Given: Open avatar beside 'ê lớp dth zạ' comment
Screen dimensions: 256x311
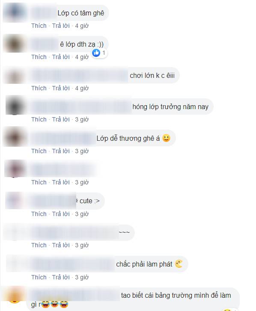Looking at the screenshot, I should point(15,44).
